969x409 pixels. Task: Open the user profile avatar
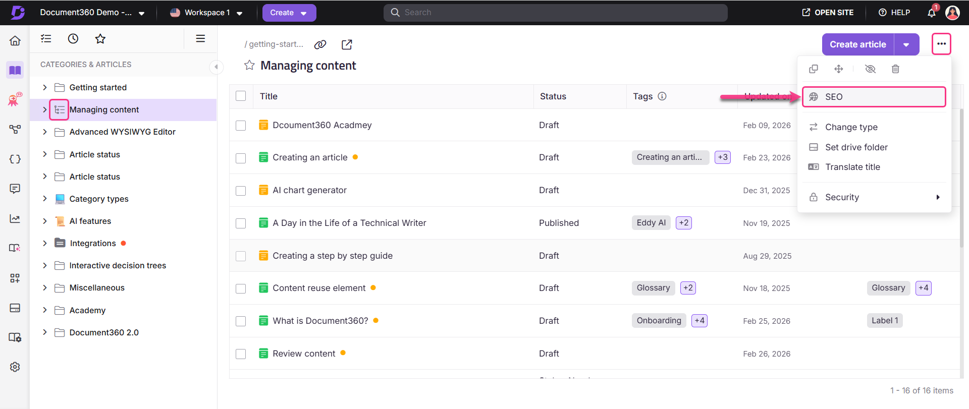pyautogui.click(x=952, y=13)
